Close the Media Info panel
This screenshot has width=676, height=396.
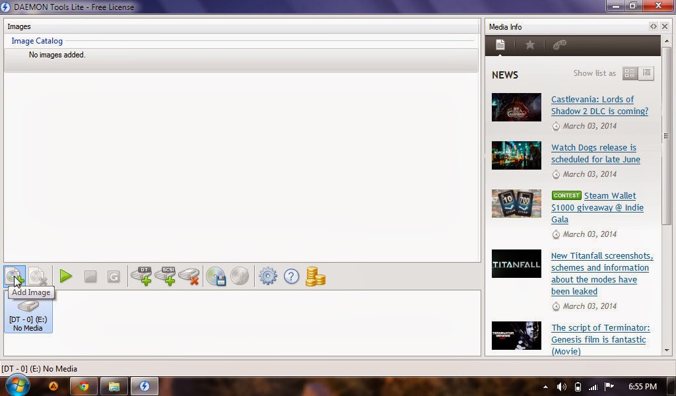tap(665, 26)
